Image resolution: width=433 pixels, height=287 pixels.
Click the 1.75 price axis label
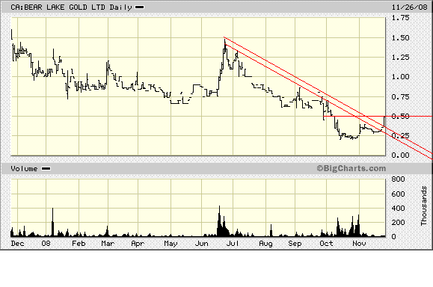400,18
